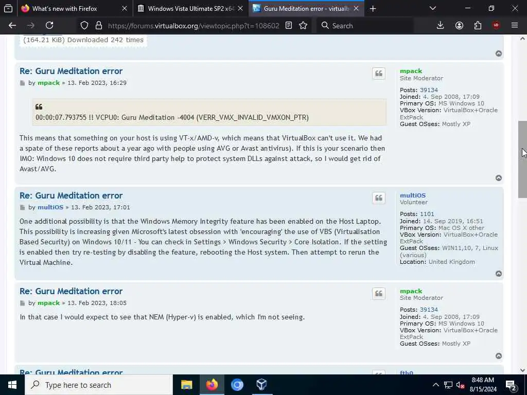Click the Firefox taskbar icon
Viewport: 527px width, 395px height.
tap(212, 385)
